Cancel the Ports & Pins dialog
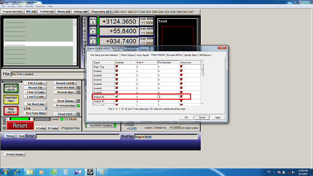This screenshot has width=313, height=176. pyautogui.click(x=202, y=117)
